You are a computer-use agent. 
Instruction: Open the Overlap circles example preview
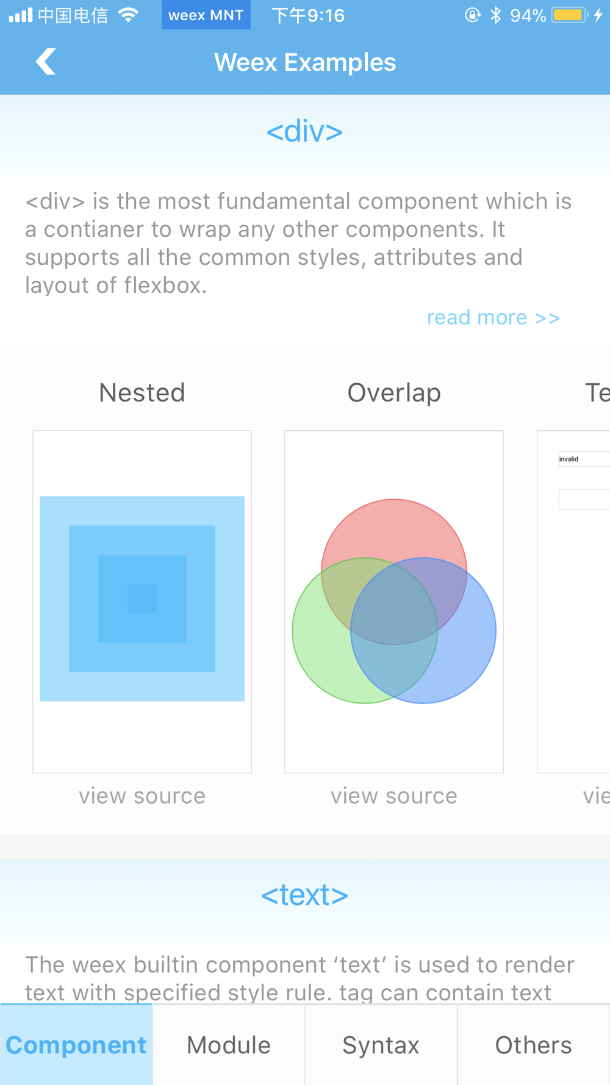[394, 602]
